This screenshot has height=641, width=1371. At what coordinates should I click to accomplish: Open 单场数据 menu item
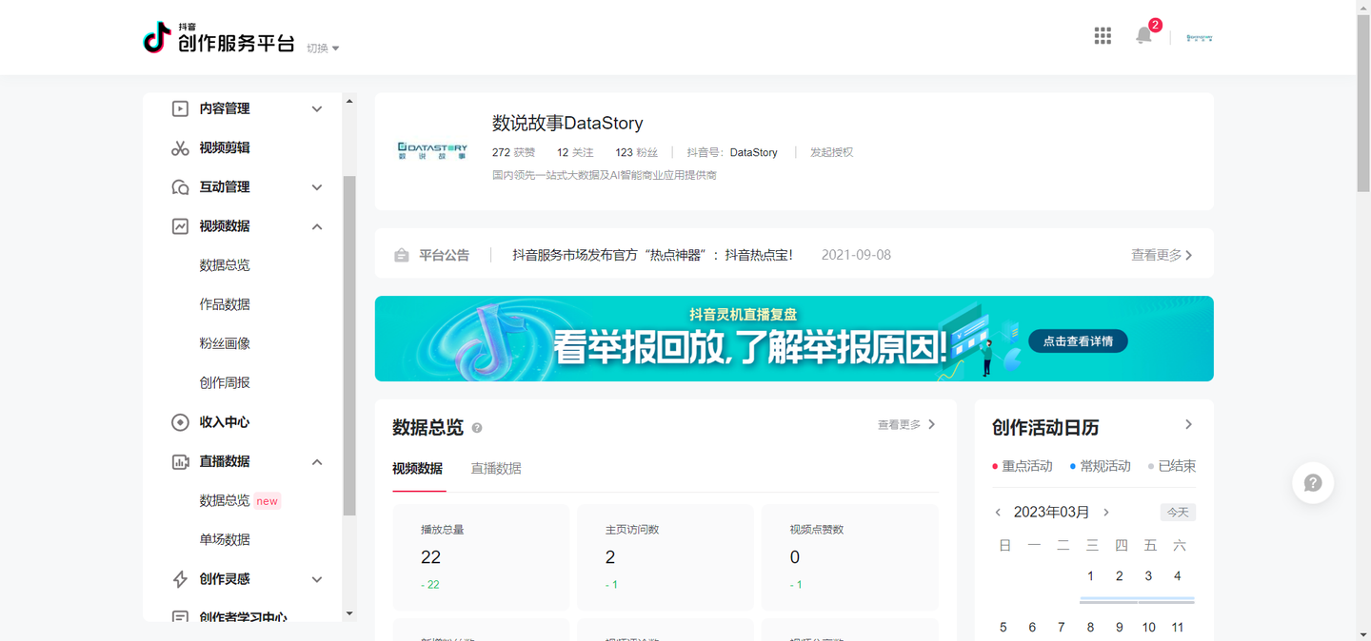(x=225, y=540)
